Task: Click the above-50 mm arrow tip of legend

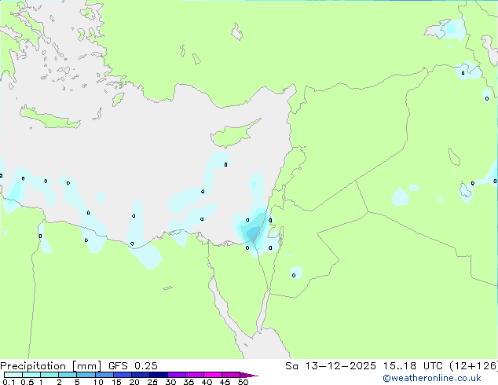Action: pos(249,375)
